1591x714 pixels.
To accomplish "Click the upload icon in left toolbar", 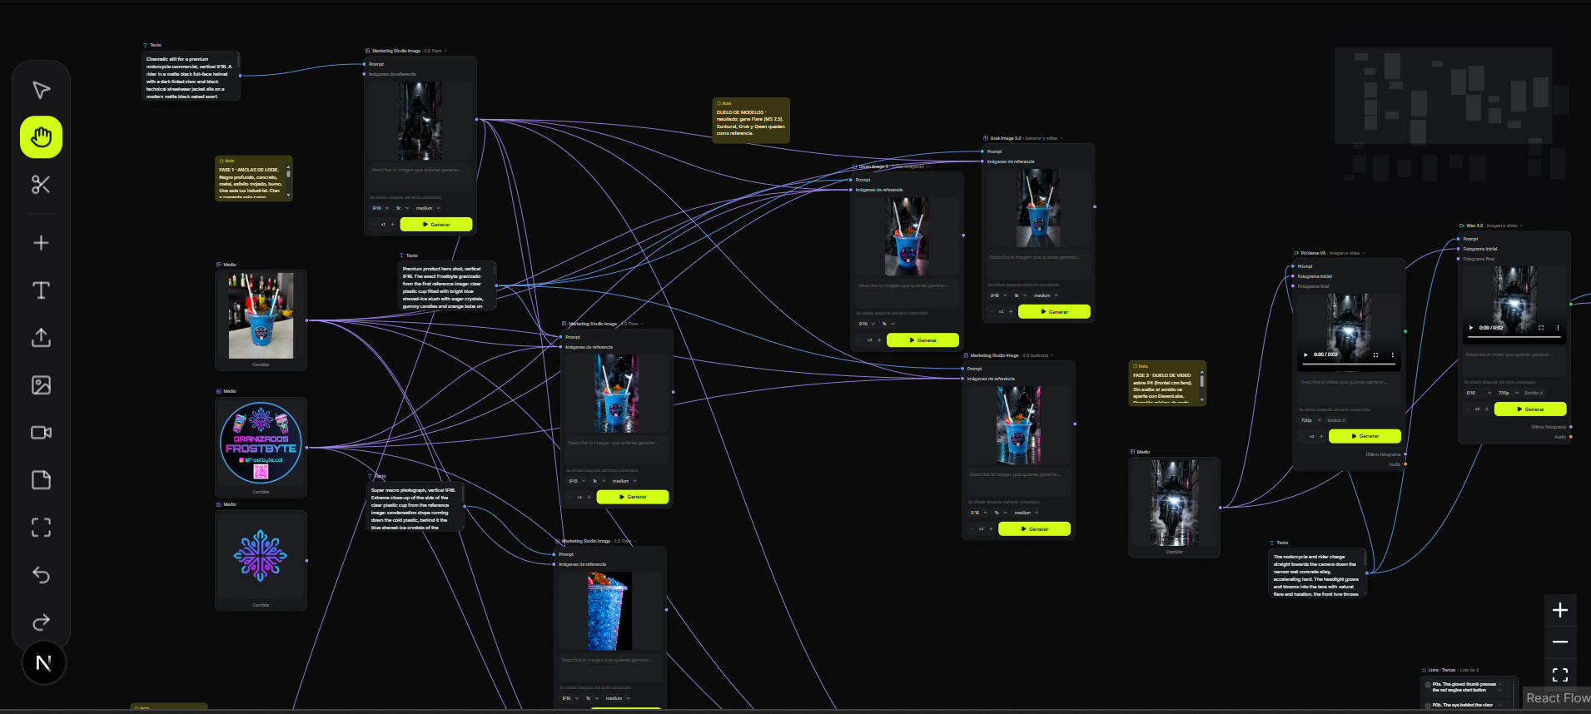I will [41, 338].
